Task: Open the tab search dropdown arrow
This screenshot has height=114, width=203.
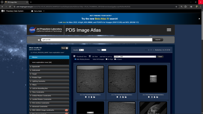Action: [2, 2]
